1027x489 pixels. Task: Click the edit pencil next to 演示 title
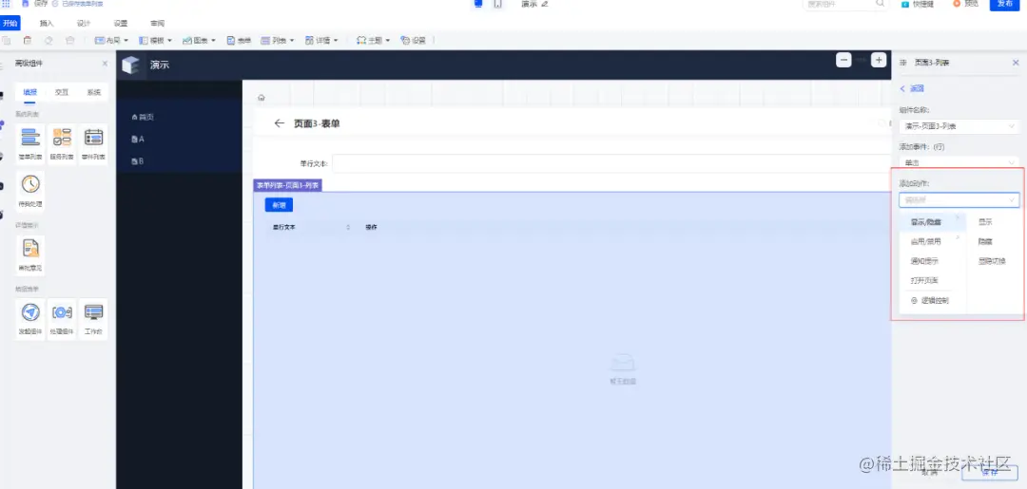(x=544, y=4)
